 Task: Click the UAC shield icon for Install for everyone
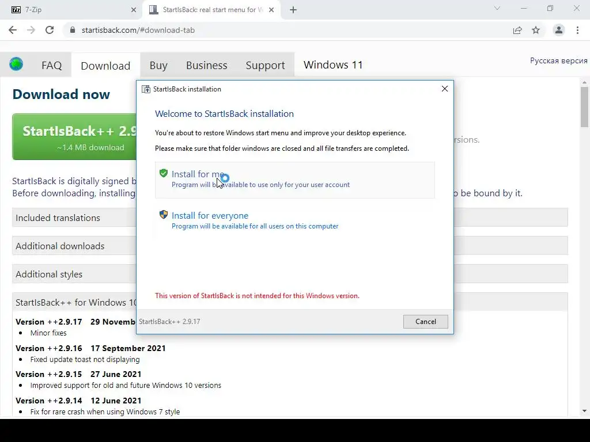tap(163, 215)
